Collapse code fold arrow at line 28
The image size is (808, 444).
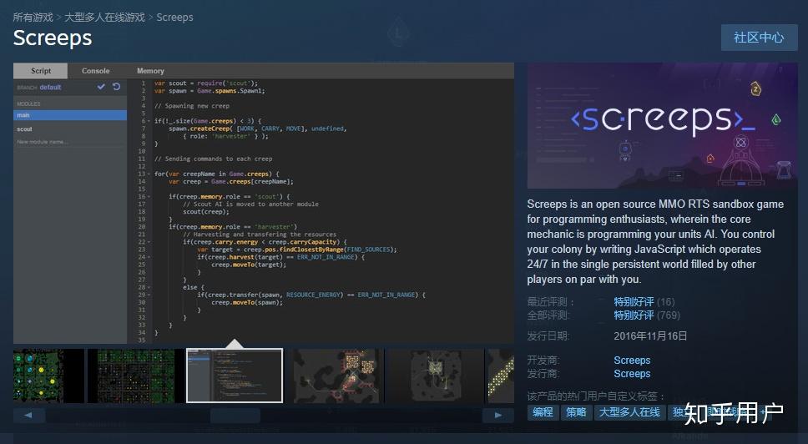[x=150, y=287]
